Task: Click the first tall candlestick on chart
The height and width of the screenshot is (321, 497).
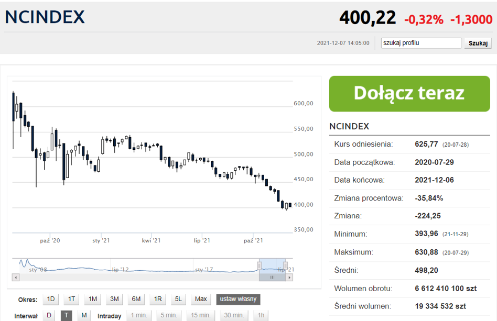Action: click(x=13, y=120)
